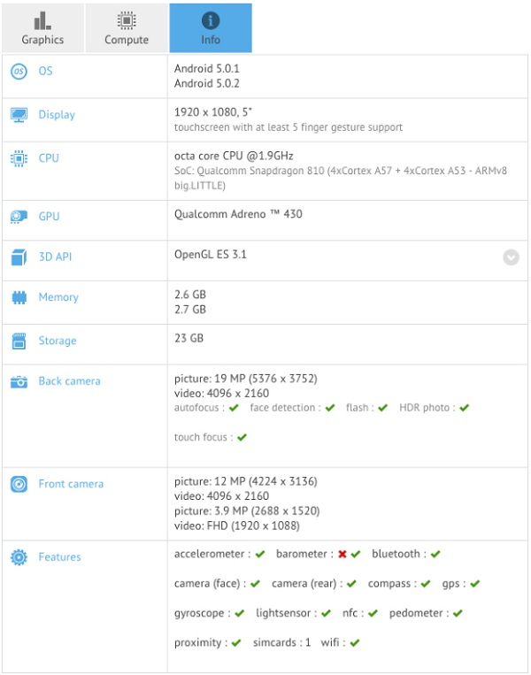Image resolution: width=531 pixels, height=675 pixels.
Task: Click the Display monitor icon
Action: coord(19,114)
